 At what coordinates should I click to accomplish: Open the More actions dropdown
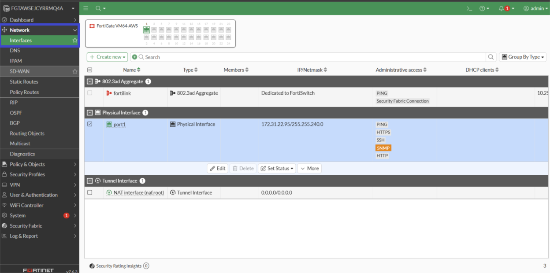[x=309, y=169]
